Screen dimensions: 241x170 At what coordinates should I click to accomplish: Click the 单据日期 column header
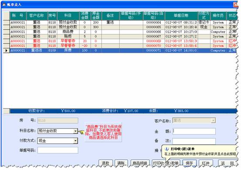coord(181,16)
